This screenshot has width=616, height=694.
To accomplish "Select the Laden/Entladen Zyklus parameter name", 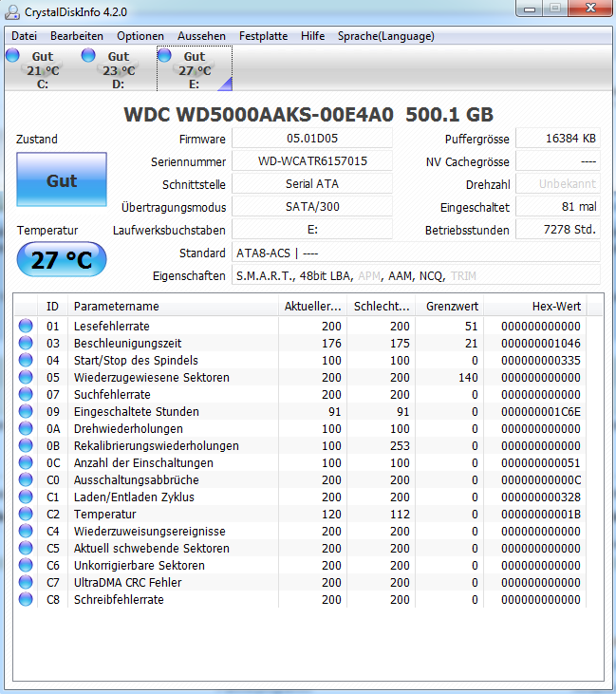I will (x=134, y=497).
